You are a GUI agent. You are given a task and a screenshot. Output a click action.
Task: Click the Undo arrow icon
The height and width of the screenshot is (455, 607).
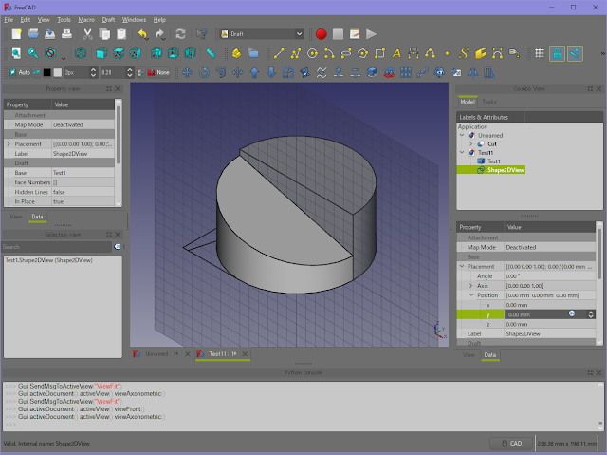point(142,34)
